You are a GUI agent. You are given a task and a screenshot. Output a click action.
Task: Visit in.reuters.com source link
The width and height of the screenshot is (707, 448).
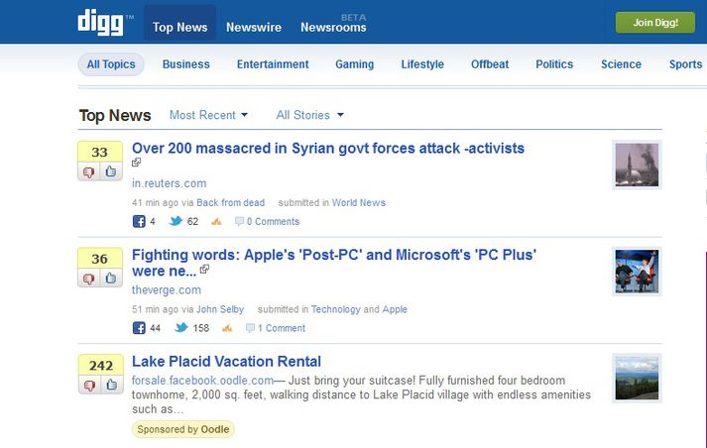(170, 183)
